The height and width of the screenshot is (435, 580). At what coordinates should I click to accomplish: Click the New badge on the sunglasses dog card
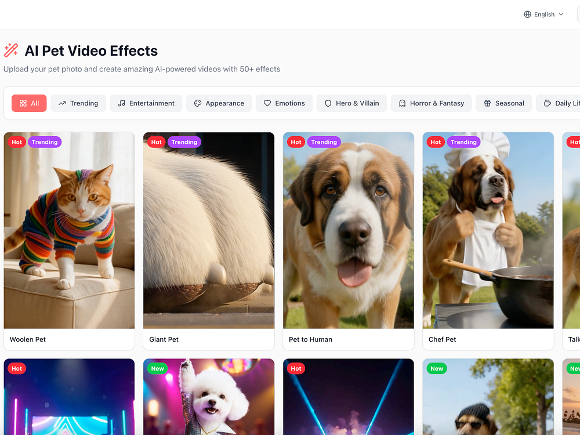437,368
